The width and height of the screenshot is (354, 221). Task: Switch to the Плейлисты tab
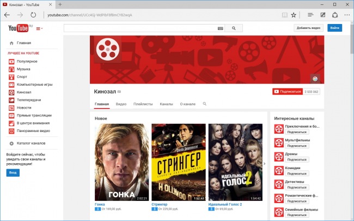[x=143, y=104]
